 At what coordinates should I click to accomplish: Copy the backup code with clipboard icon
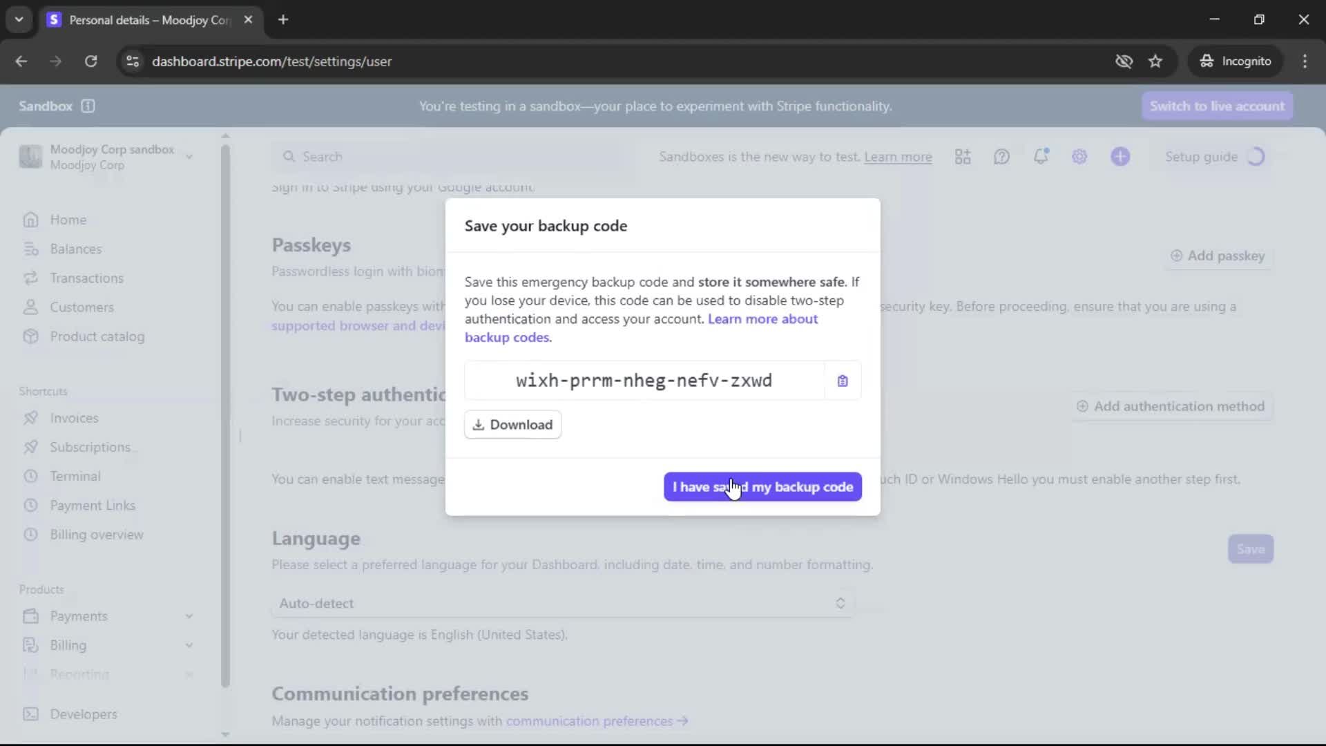[x=842, y=381]
